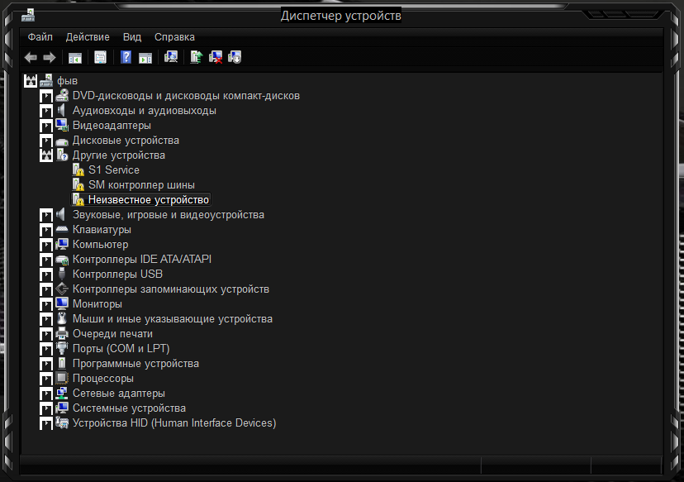684x482 pixels.
Task: Click the Неизвестное устройство warning icon
Action: 78,199
